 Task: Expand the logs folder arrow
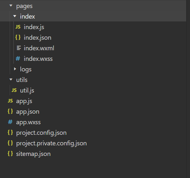tap(15, 69)
